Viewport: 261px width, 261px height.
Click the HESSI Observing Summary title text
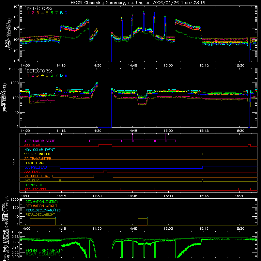[x=138, y=3]
